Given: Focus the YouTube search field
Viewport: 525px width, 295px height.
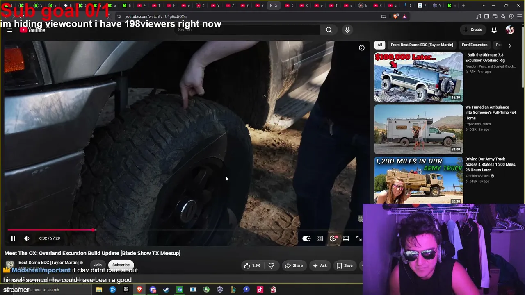Looking at the screenshot, I should [x=248, y=29].
